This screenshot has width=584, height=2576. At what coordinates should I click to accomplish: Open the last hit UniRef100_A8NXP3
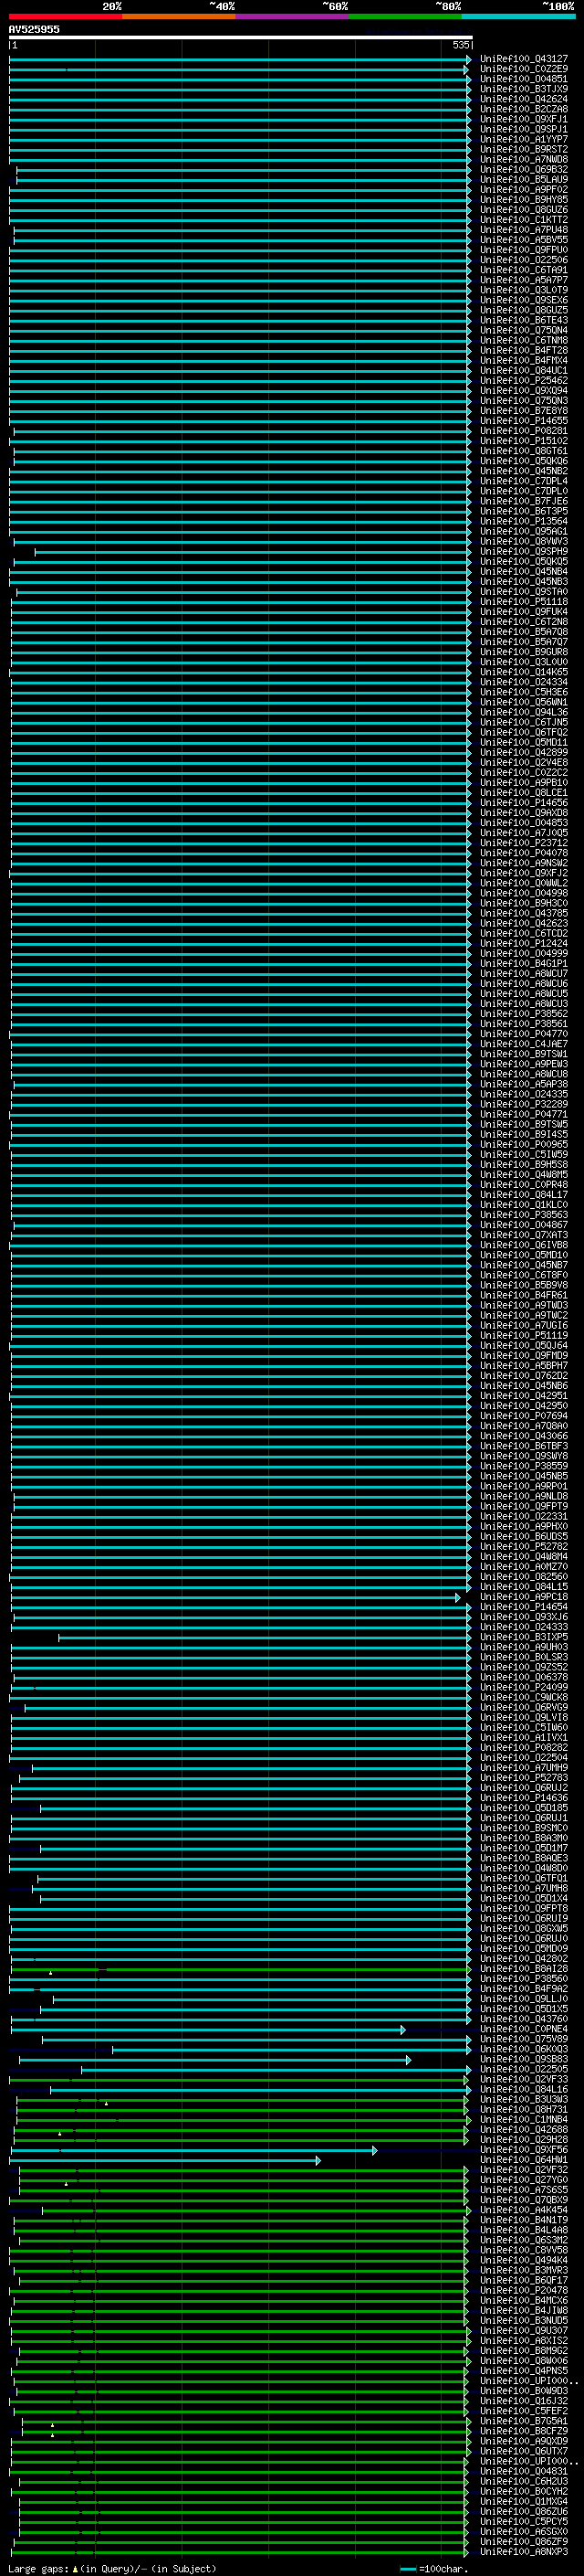[524, 2551]
